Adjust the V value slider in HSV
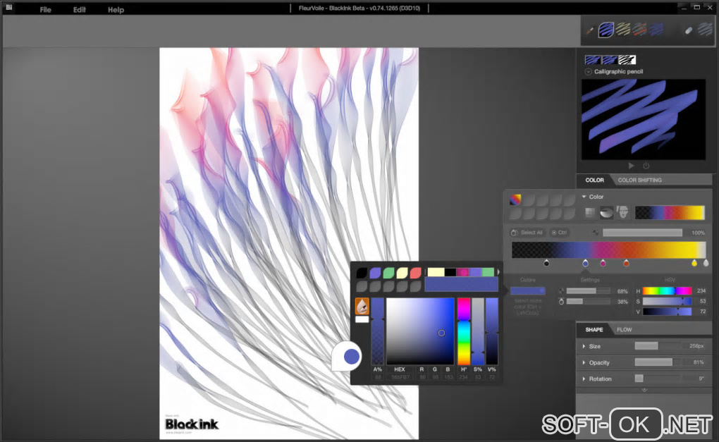 (x=667, y=312)
